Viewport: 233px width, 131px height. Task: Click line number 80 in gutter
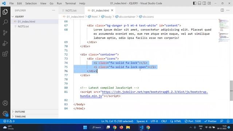pyautogui.click(x=66, y=88)
